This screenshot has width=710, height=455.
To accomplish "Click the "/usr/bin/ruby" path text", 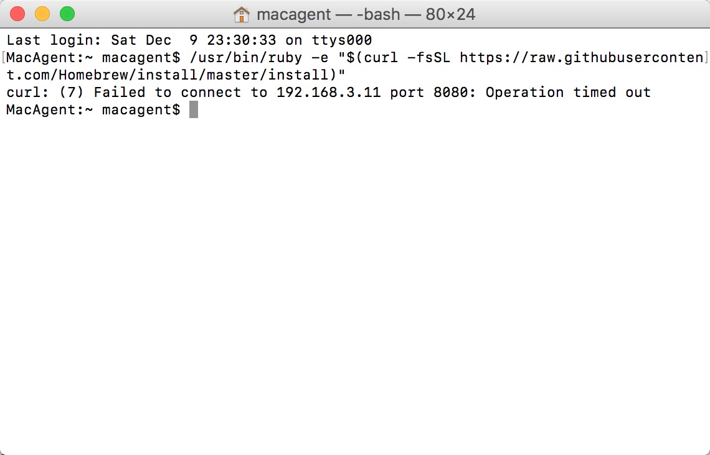I will pyautogui.click(x=246, y=58).
